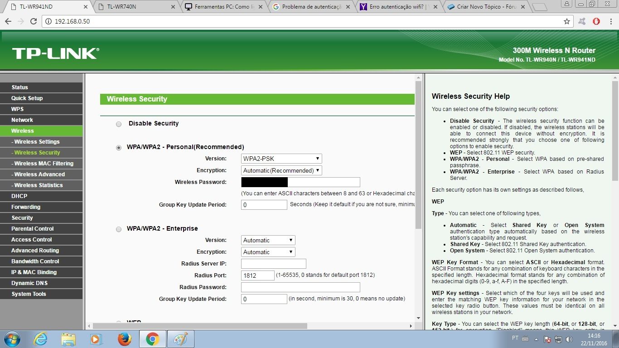Open Bandwidth Control in the sidebar
The height and width of the screenshot is (348, 619).
coord(41,261)
